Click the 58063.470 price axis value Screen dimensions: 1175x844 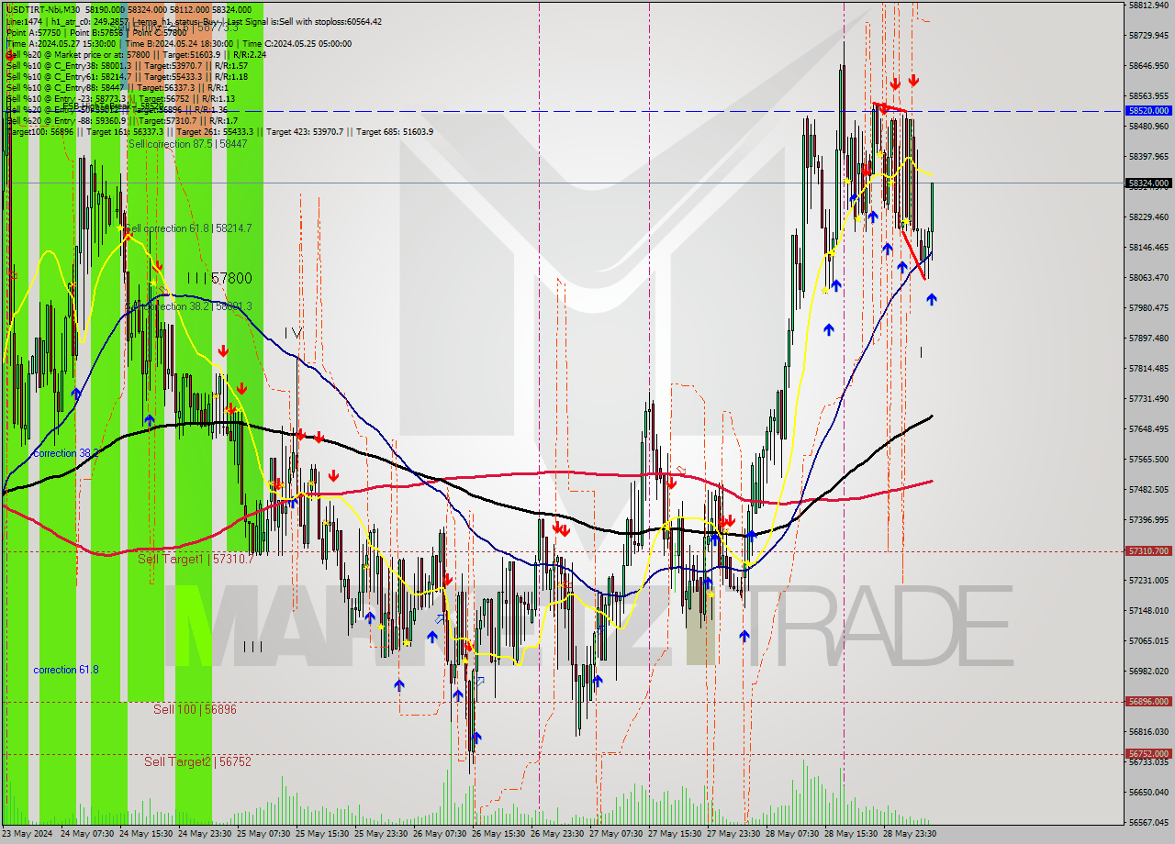coord(1148,277)
